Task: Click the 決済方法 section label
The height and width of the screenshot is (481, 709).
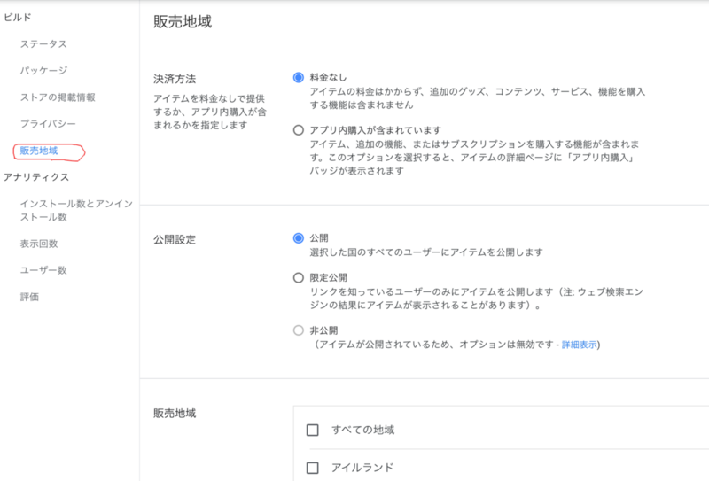Action: click(x=175, y=79)
